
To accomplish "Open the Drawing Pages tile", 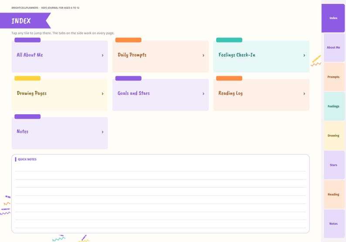I will click(x=60, y=95).
